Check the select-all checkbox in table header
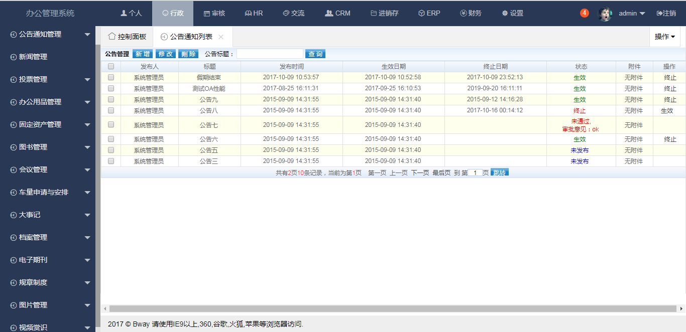 [111, 66]
